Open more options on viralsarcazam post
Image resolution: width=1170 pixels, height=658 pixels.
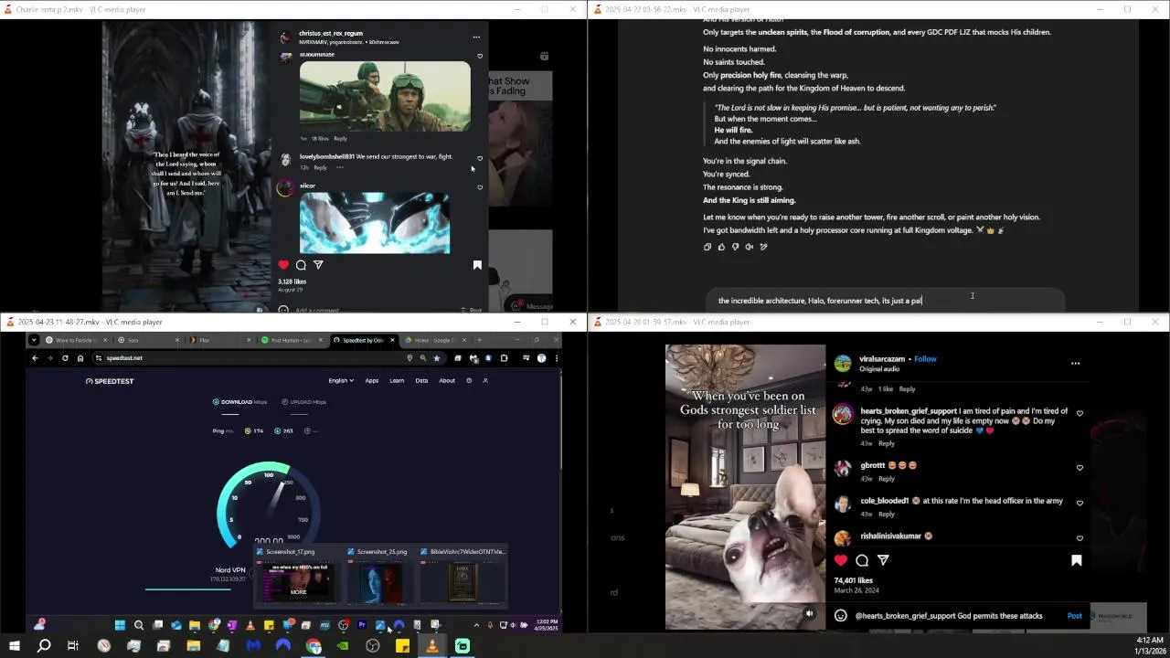(x=1075, y=364)
